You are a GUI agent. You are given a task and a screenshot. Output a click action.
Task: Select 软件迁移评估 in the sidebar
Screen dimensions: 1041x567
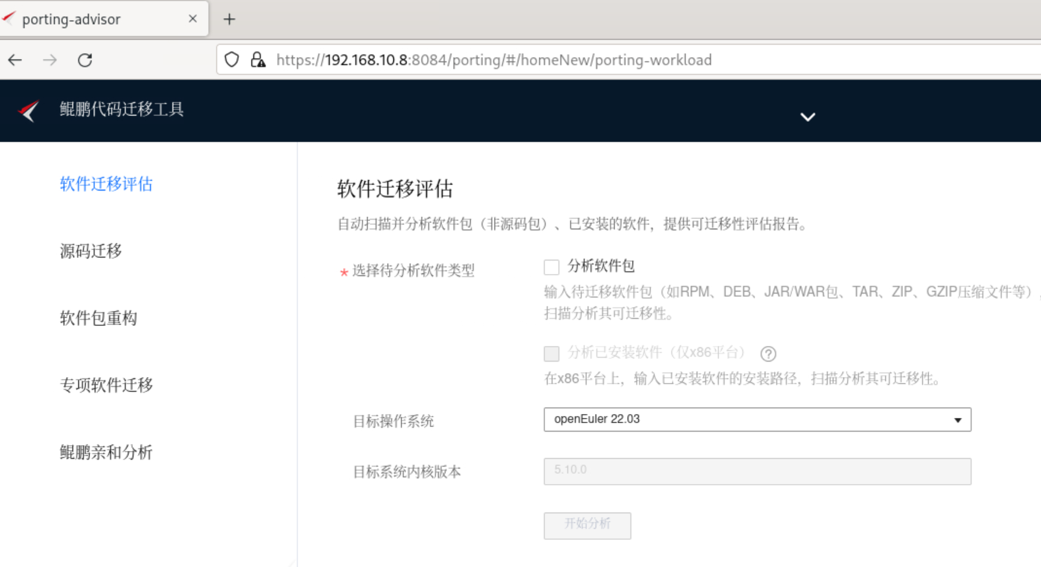tap(106, 184)
